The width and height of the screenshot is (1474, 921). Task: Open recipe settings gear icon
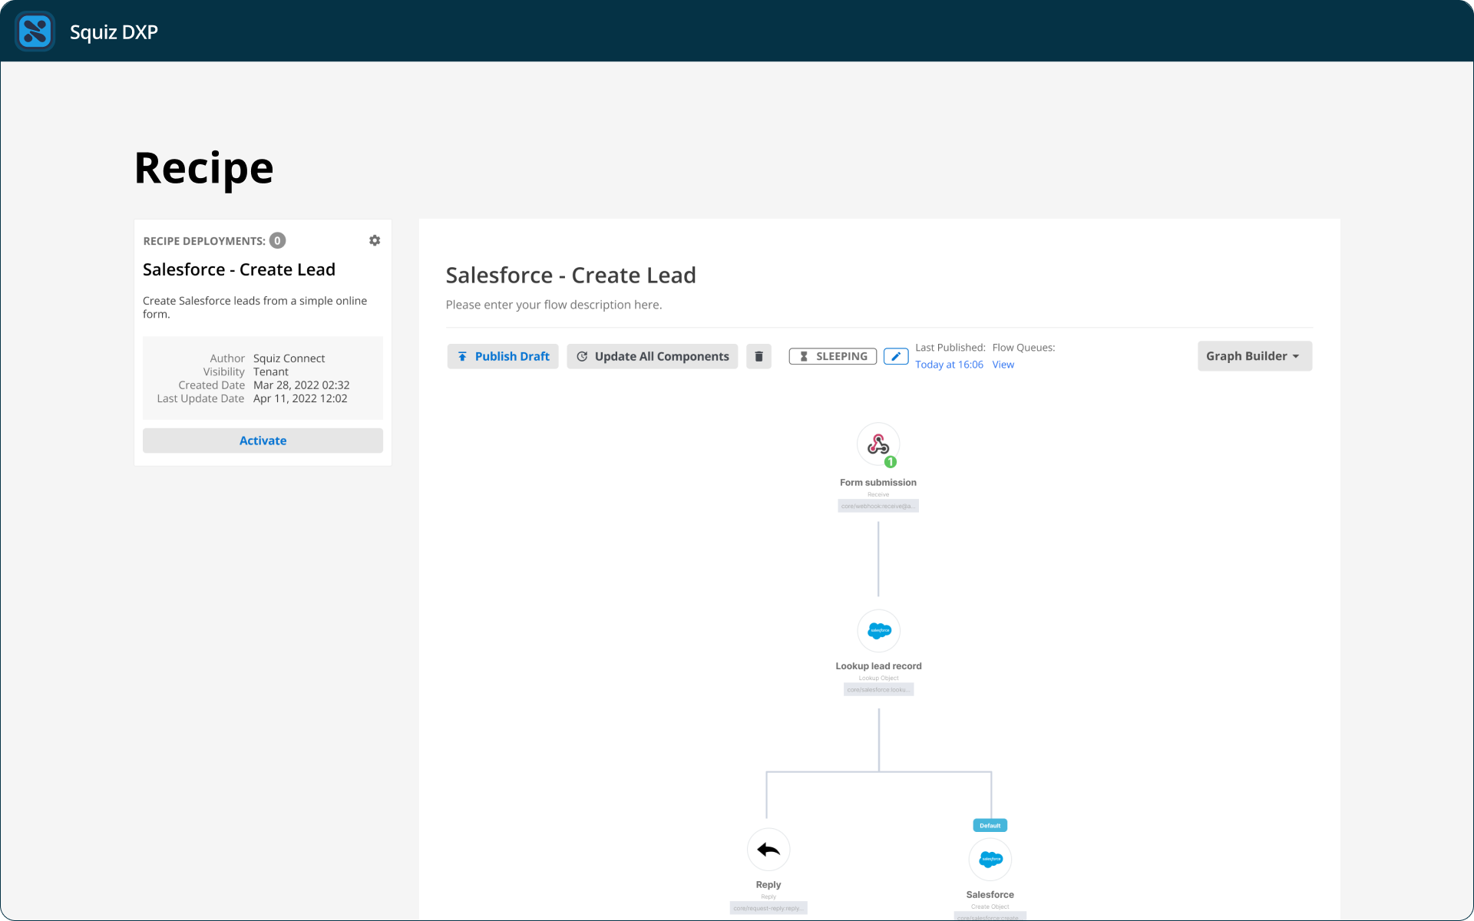(x=375, y=240)
